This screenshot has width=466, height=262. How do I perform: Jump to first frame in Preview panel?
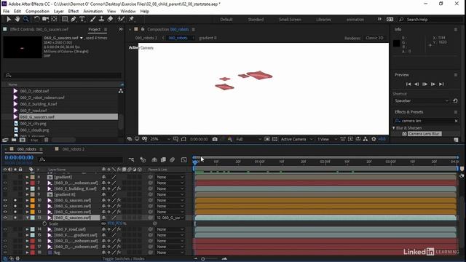pos(408,84)
